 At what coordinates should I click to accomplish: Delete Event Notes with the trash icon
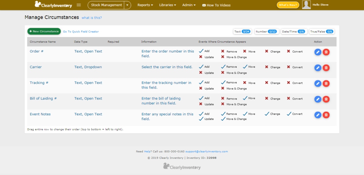click(x=326, y=115)
